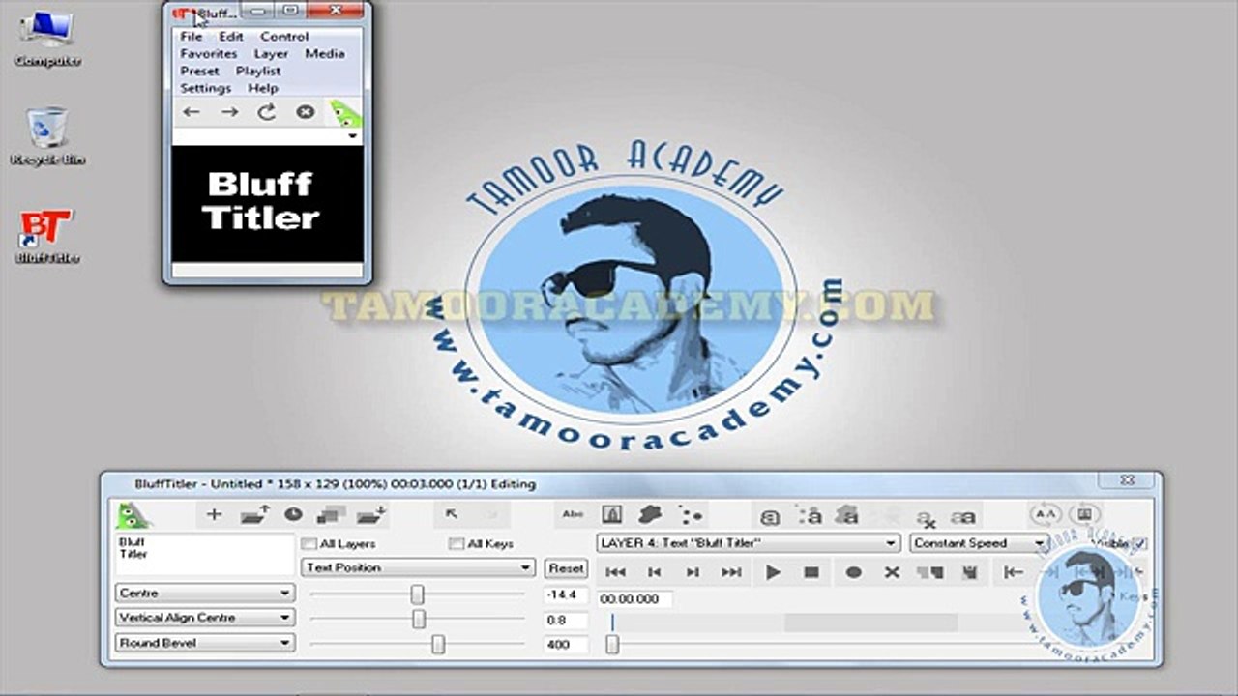
Task: Open the Help menu
Action: pos(262,88)
